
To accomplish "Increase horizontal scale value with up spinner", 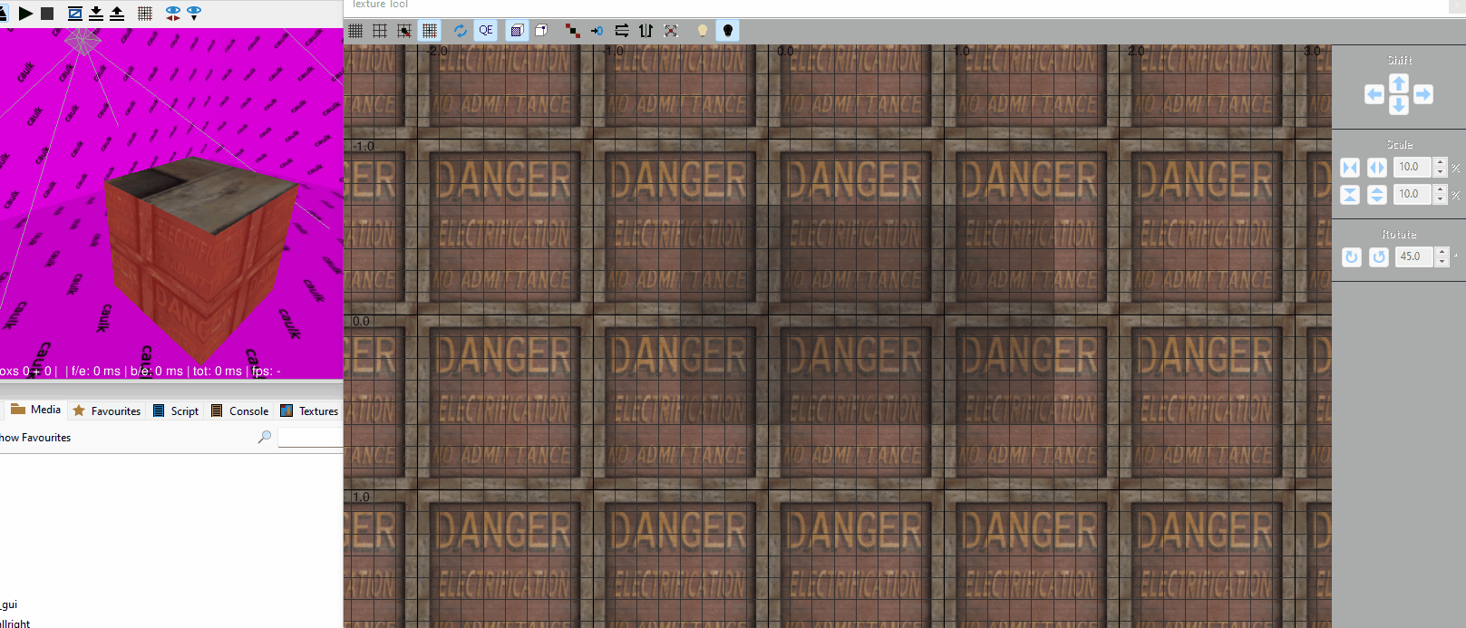I will coord(1441,162).
